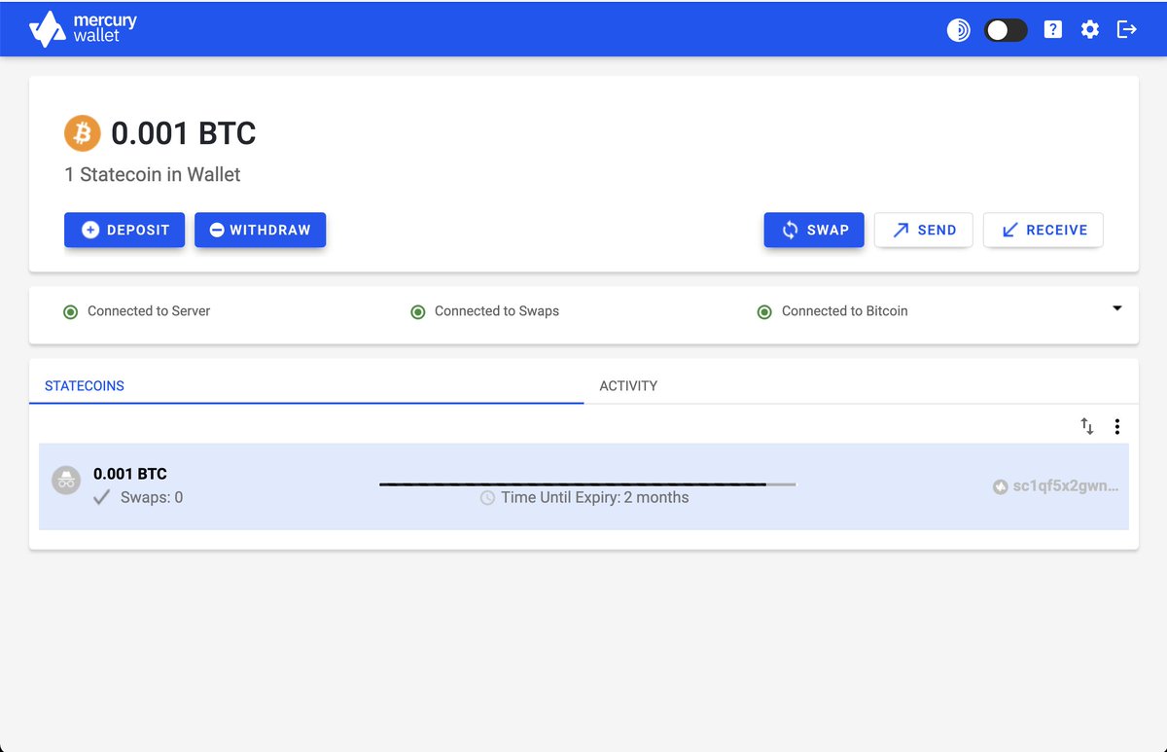Toggle the dark mode switch
1167x752 pixels.
click(1006, 30)
